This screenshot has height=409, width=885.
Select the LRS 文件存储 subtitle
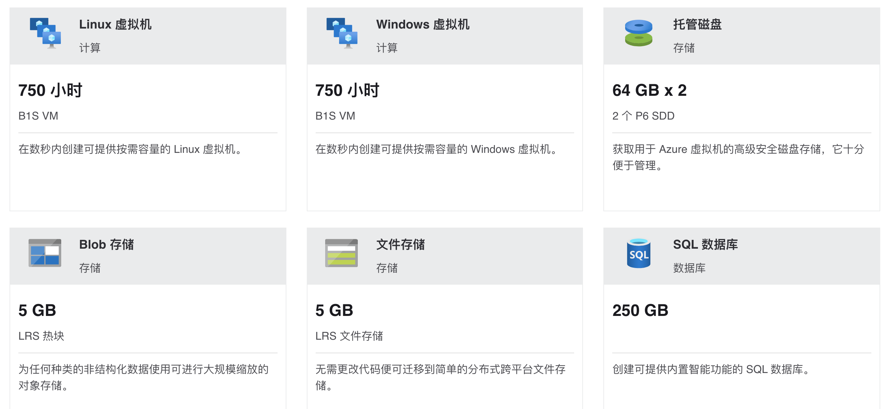349,336
